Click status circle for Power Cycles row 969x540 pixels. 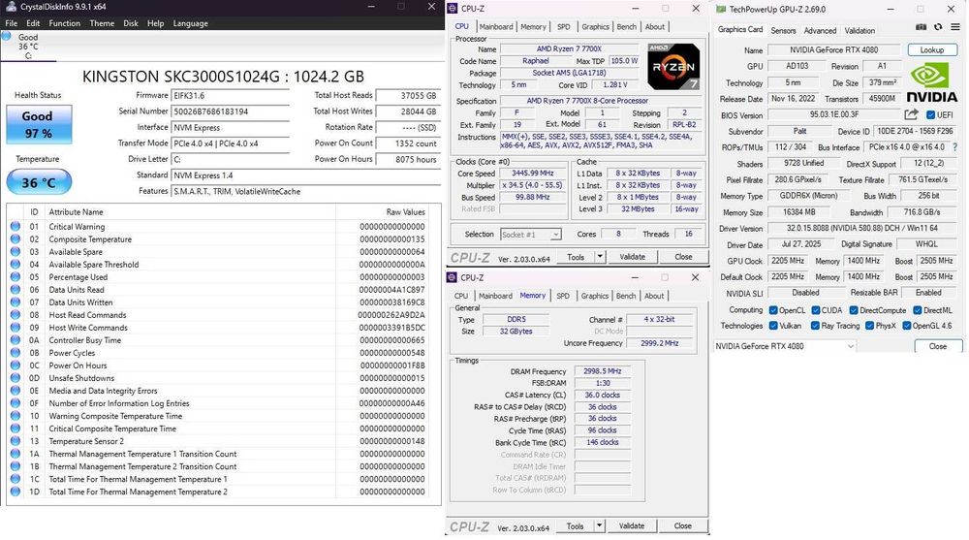tap(16, 353)
